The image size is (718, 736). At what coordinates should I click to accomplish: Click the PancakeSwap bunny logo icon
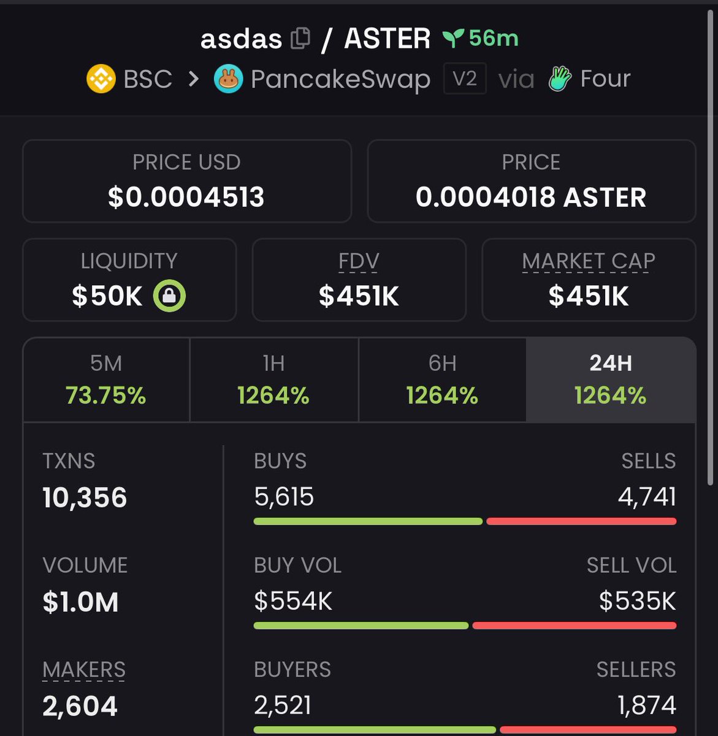point(228,79)
